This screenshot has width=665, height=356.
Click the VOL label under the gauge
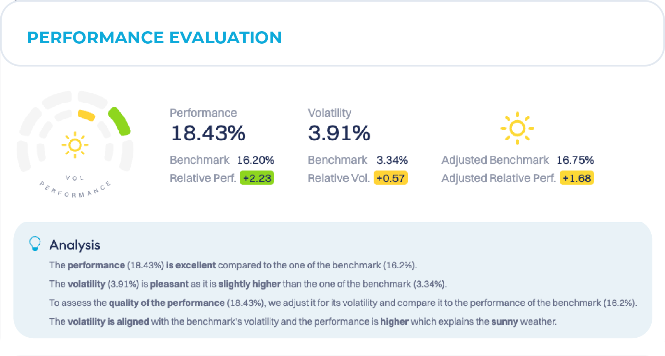75,178
